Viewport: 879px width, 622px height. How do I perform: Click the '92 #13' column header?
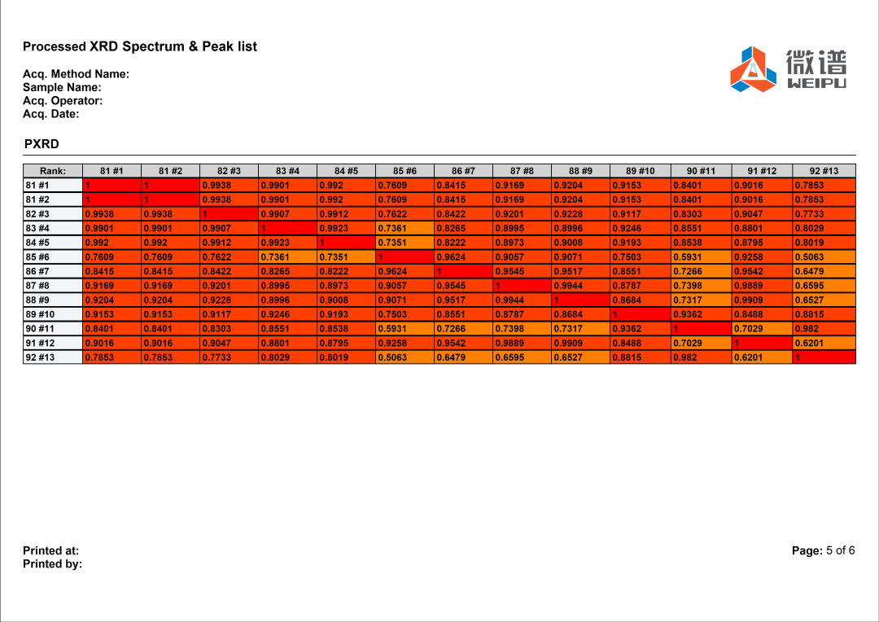824,171
